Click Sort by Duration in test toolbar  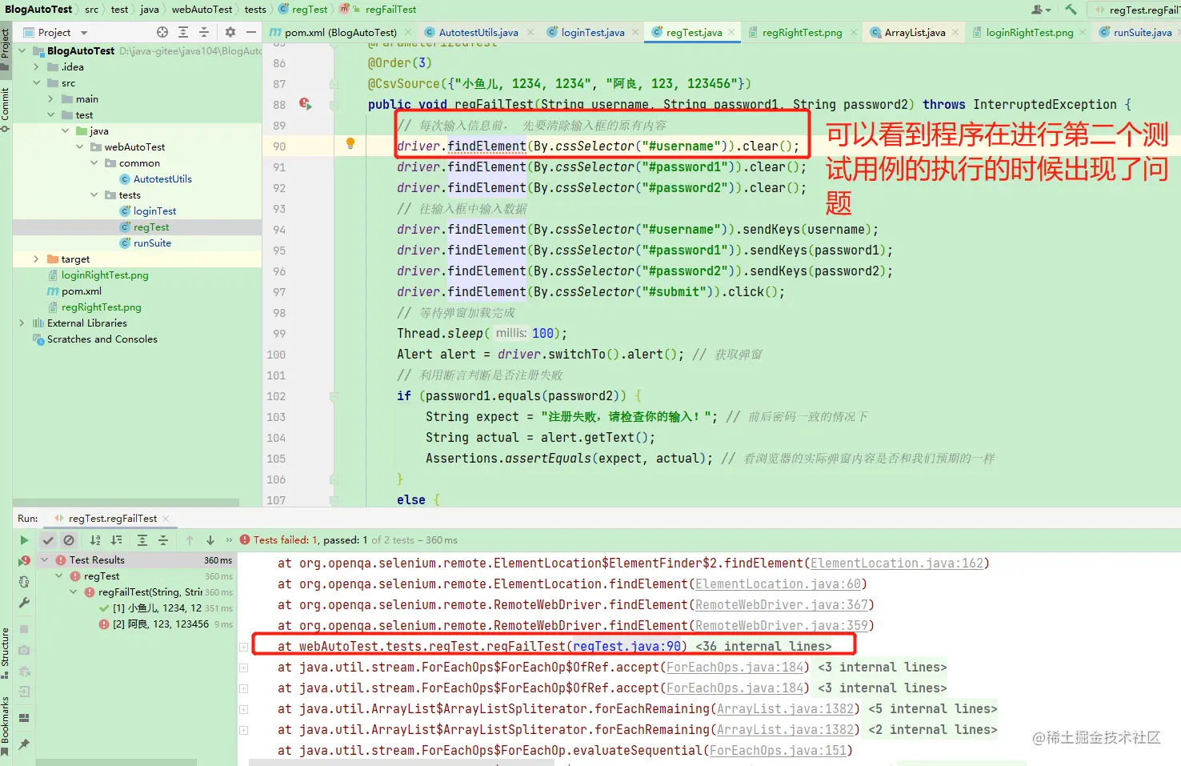116,540
